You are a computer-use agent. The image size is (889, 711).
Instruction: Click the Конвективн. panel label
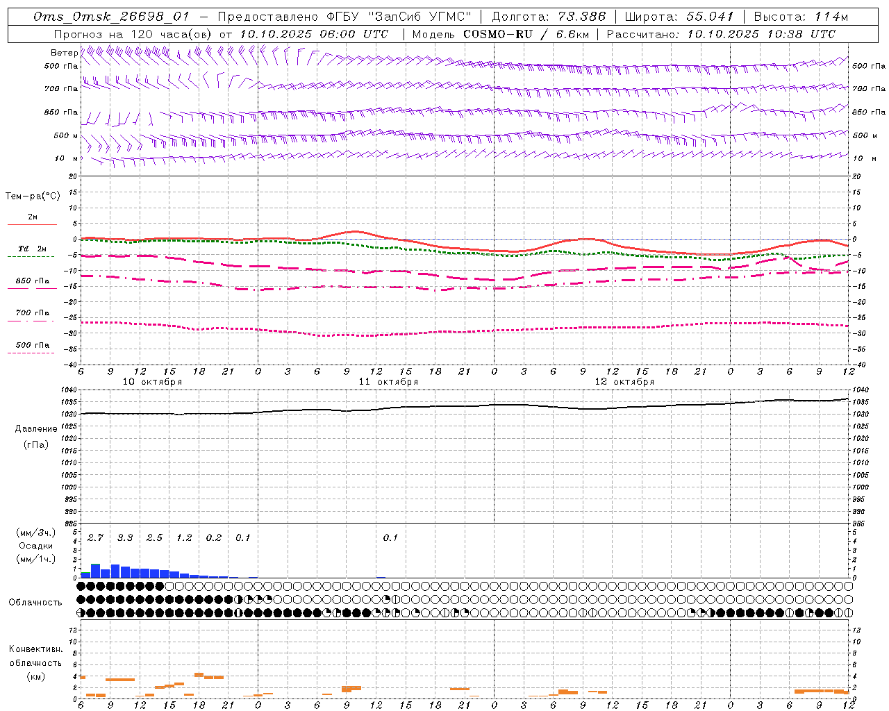(x=35, y=649)
